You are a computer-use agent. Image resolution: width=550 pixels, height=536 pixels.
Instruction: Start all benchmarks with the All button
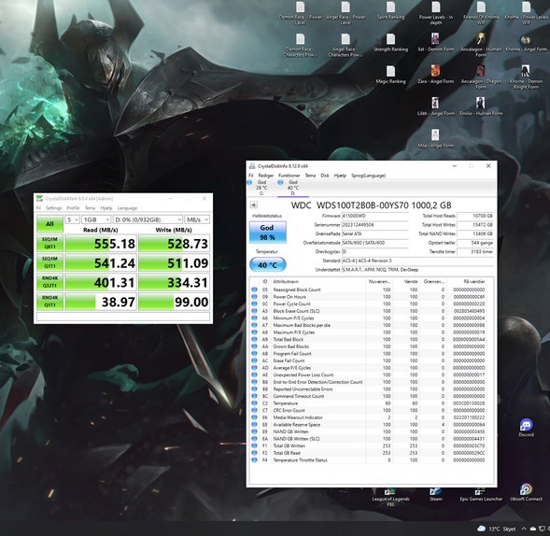pos(49,224)
